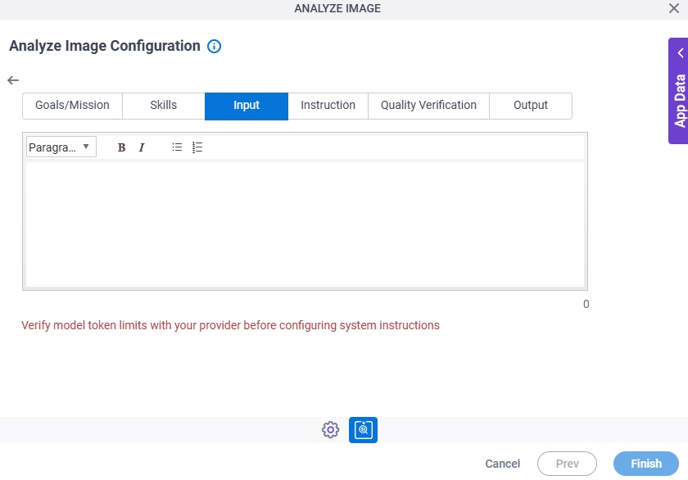Screen dimensions: 688x480
Task: Click the token limits warning text
Action: pos(230,325)
